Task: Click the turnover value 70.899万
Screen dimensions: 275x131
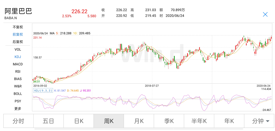Action: [178, 10]
